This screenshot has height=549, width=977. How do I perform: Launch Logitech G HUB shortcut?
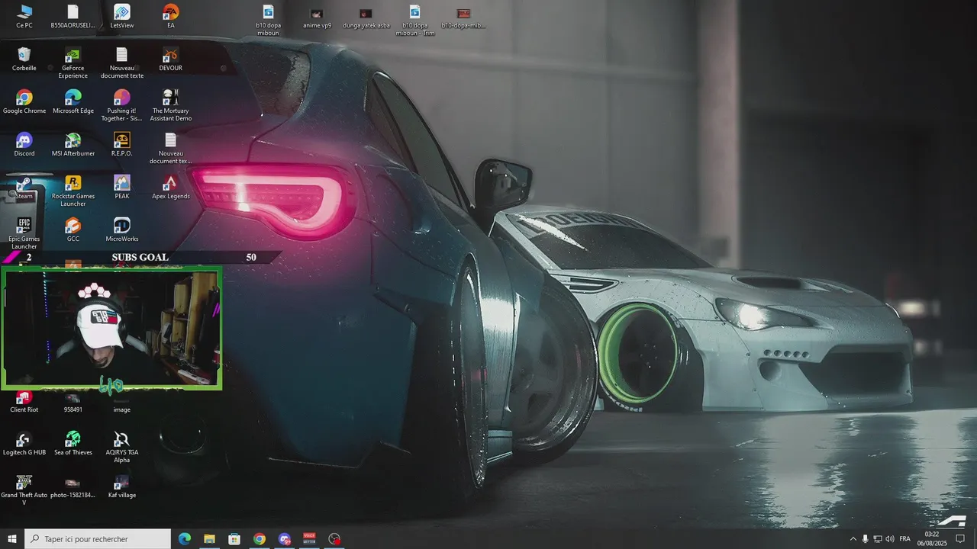[24, 443]
